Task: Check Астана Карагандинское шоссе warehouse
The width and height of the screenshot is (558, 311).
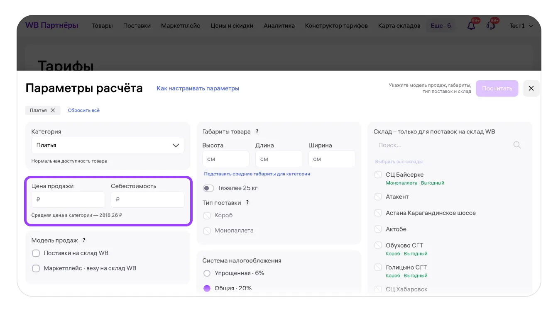Action: [x=378, y=213]
